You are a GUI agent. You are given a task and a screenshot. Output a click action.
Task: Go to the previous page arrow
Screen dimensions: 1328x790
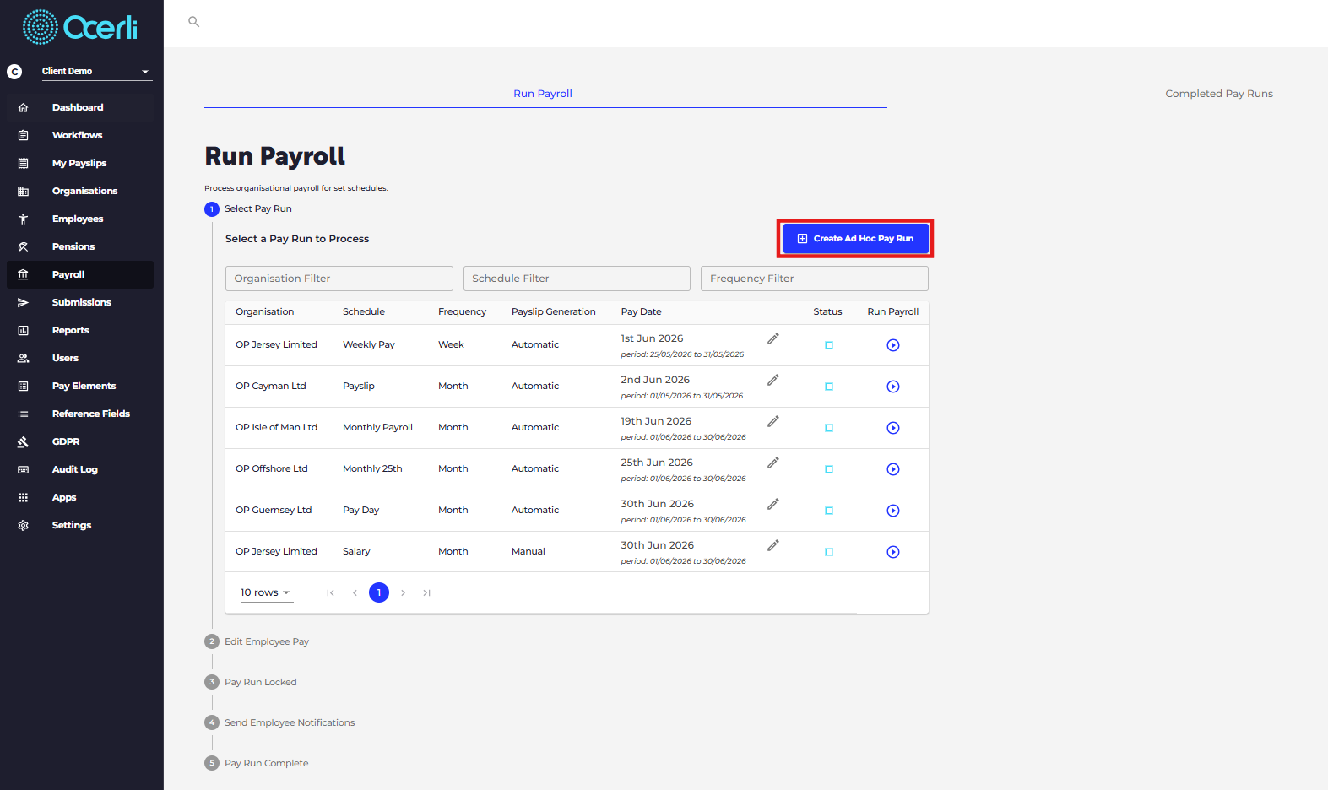(355, 592)
